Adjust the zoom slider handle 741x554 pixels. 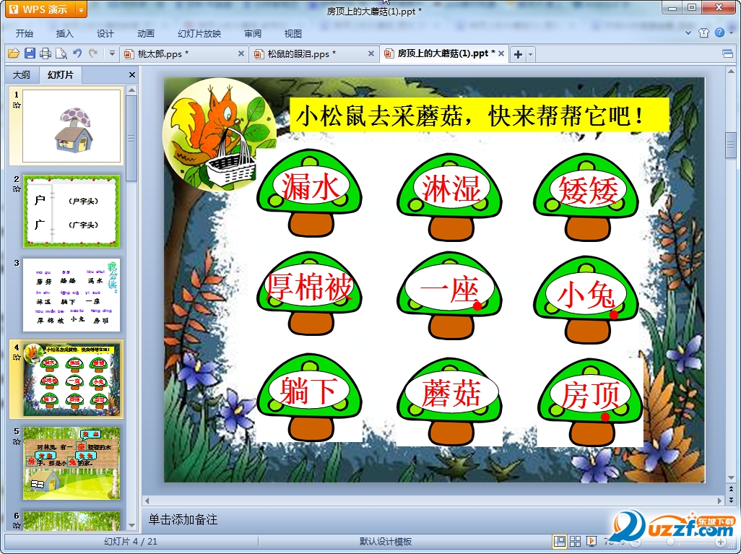[x=670, y=542]
